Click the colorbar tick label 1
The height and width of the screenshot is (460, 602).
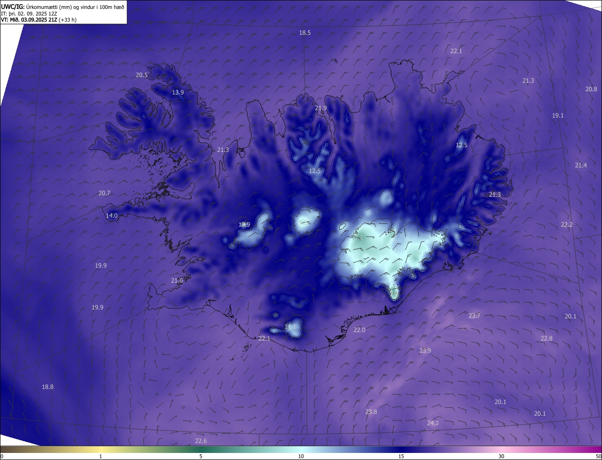[101, 456]
